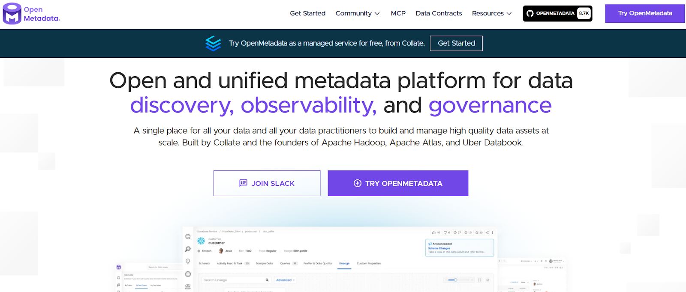Image resolution: width=686 pixels, height=292 pixels.
Task: Upvote the customer asset with the thumbs-up icon
Action: click(434, 232)
